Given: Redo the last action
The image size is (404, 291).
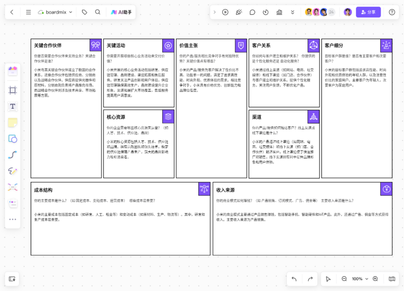Looking at the screenshot, I should (310, 279).
